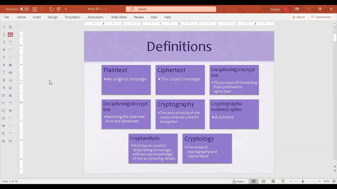The height and width of the screenshot is (189, 337).
Task: Toggle the AutoSave switch
Action: [24, 9]
